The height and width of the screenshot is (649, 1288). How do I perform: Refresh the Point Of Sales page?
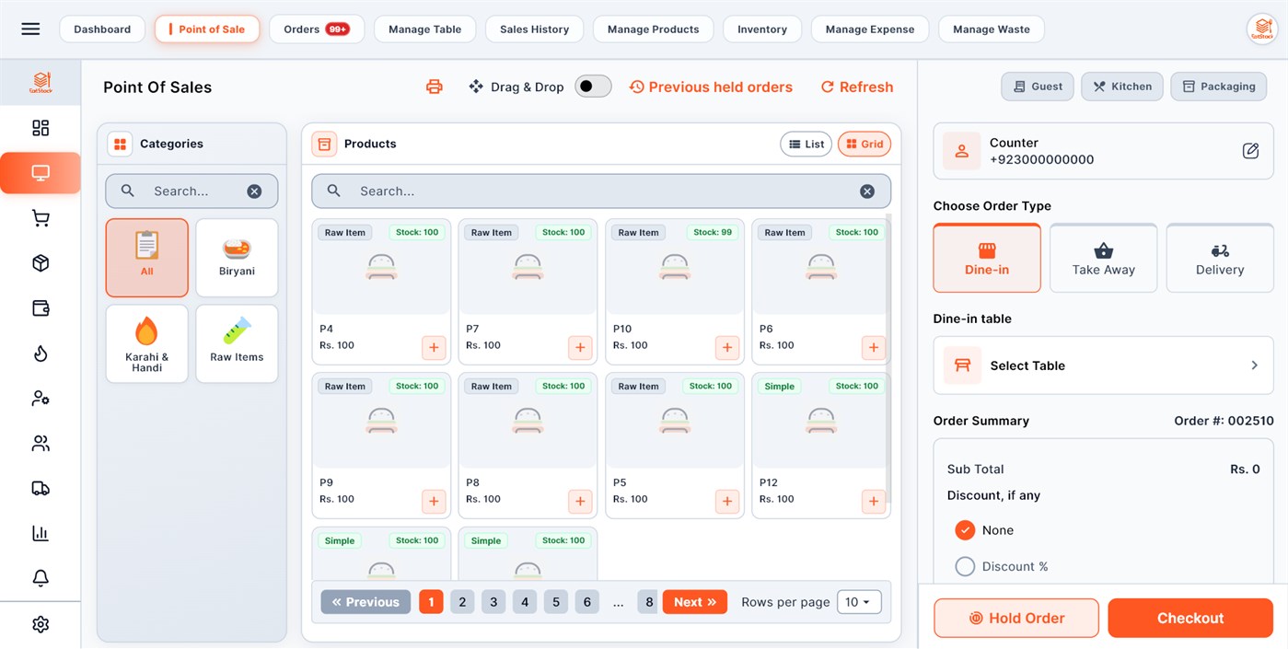tap(857, 87)
